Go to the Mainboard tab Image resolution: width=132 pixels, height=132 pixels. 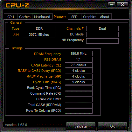click(42, 17)
